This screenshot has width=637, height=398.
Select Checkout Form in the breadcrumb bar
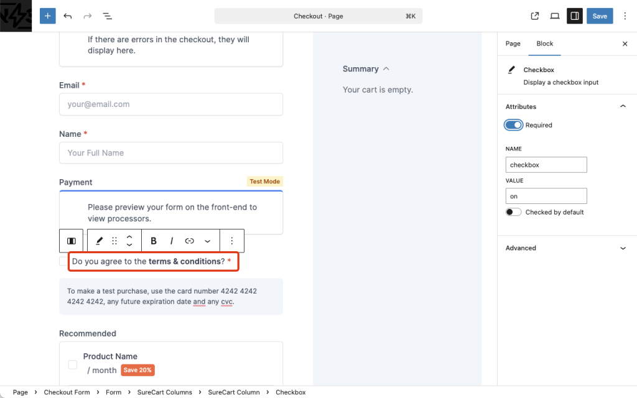67,392
